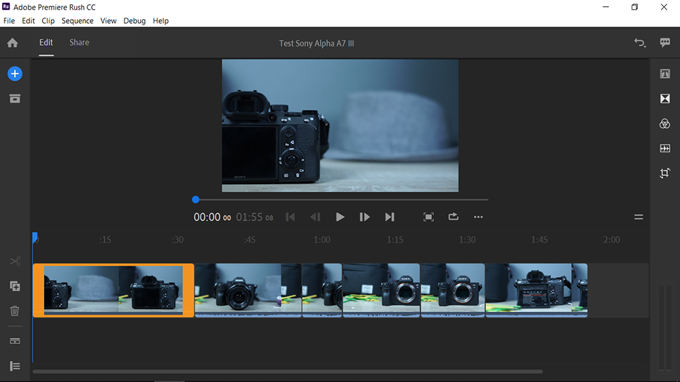Click the blue Add Media plus button
The height and width of the screenshot is (382, 680).
coord(14,73)
